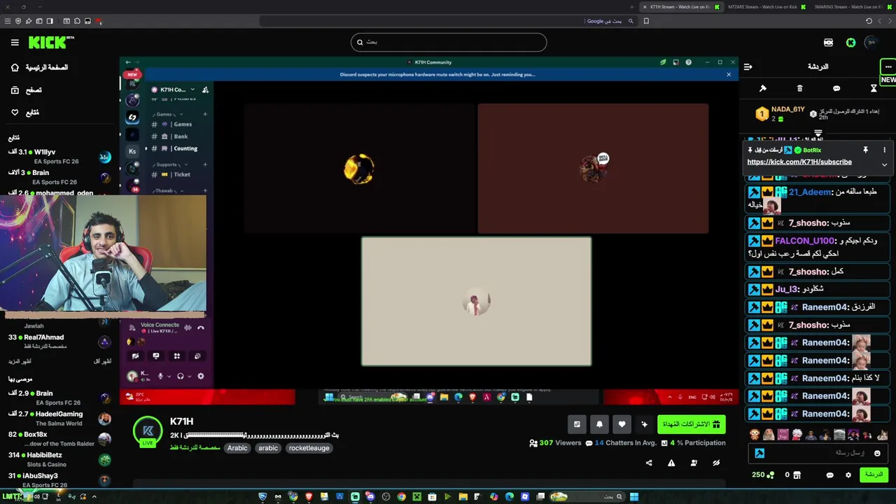896x504 pixels.
Task: Click username FALCON_U100 in chat
Action: (805, 241)
